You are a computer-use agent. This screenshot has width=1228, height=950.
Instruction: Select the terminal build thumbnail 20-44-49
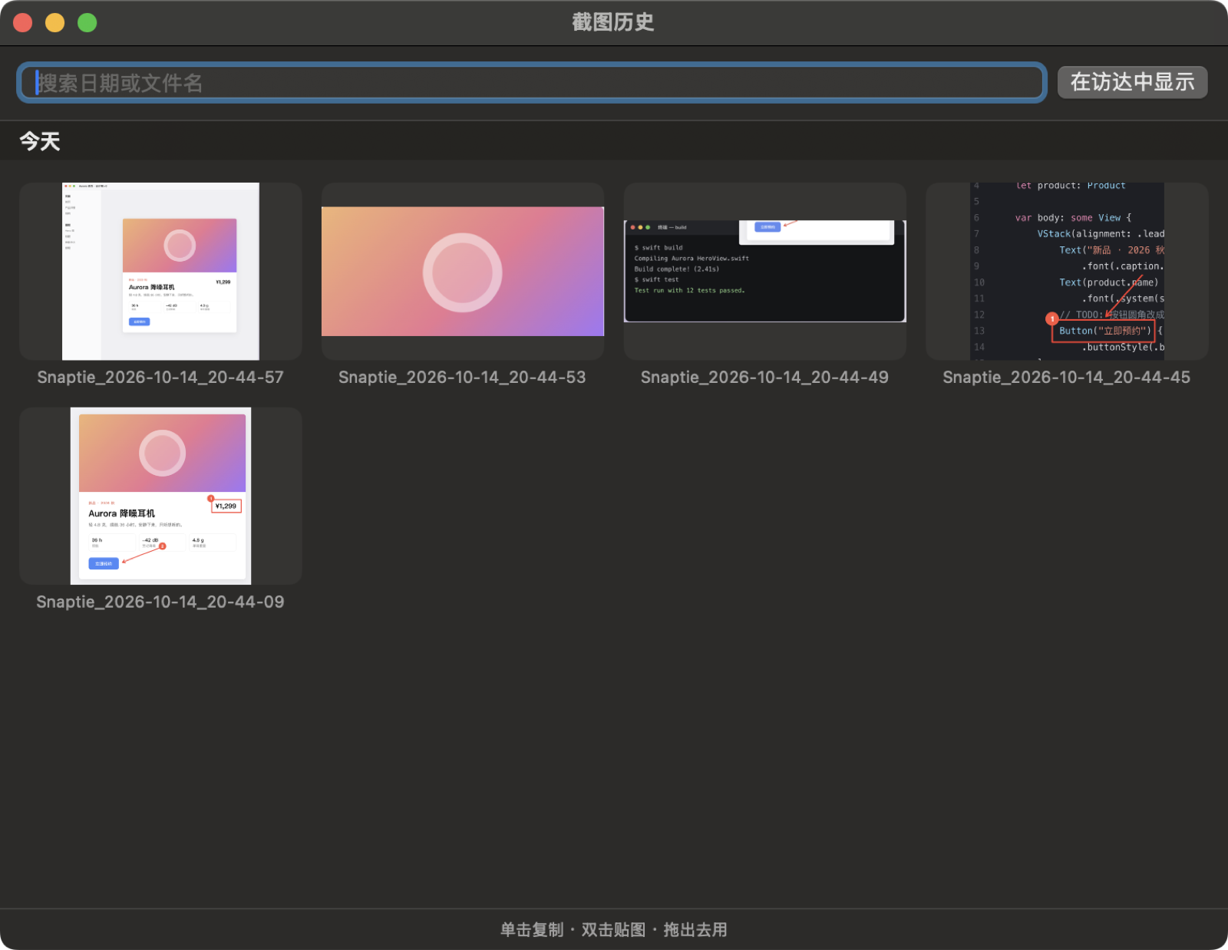coord(764,271)
